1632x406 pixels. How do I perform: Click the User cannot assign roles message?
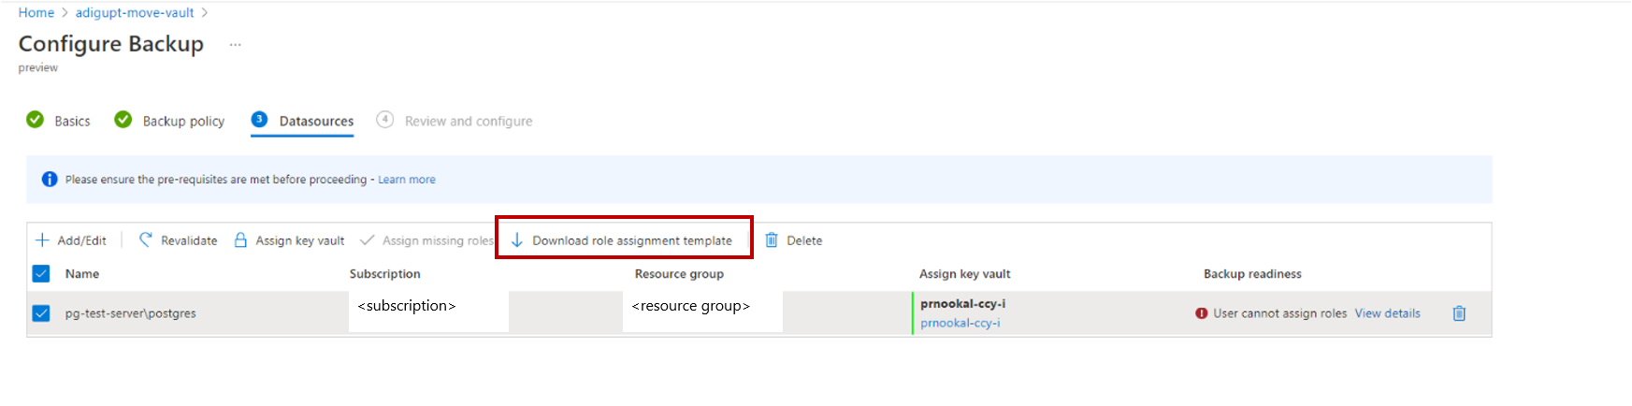pyautogui.click(x=1280, y=313)
